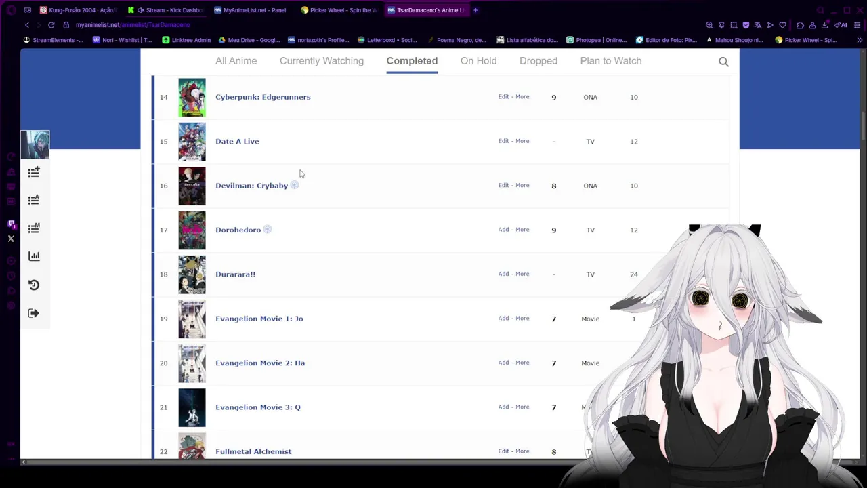Viewport: 867px width, 488px height.
Task: Click the snapshot selection icon in address bar
Action: 734,25
